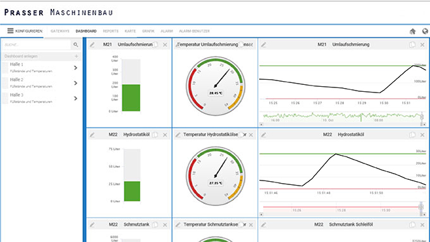430x242 pixels.
Task: Switch to the Reports tab
Action: (x=111, y=31)
